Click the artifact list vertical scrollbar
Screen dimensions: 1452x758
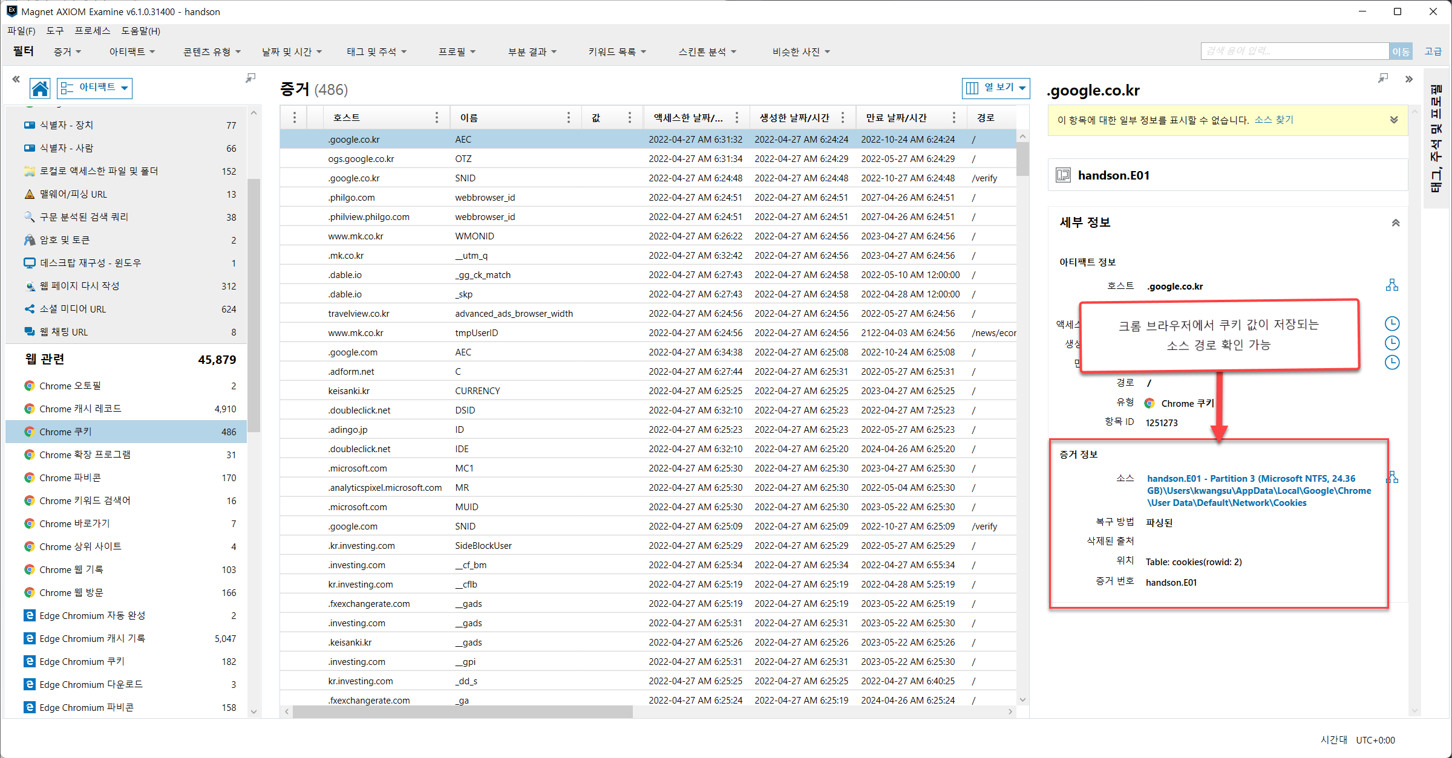(x=253, y=305)
